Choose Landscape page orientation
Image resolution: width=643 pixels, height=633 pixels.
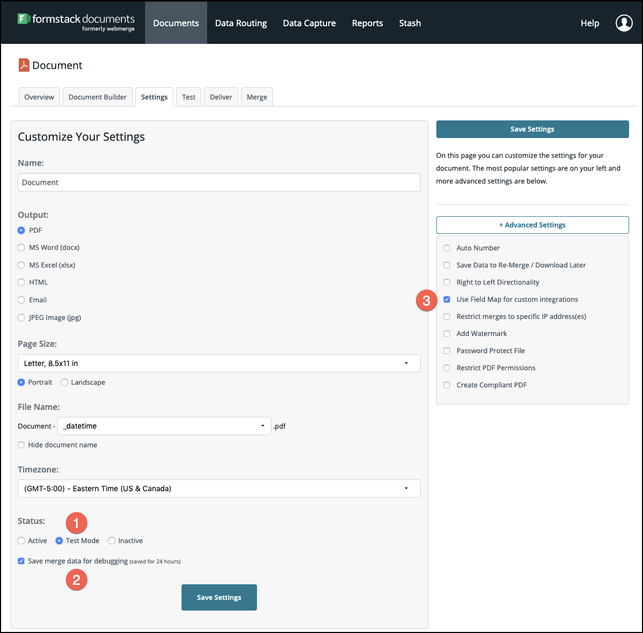click(65, 383)
